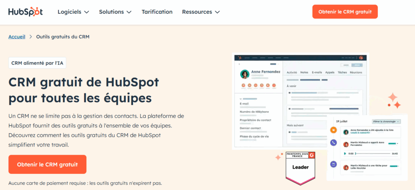Click the 16:42 call duration text

point(395,153)
